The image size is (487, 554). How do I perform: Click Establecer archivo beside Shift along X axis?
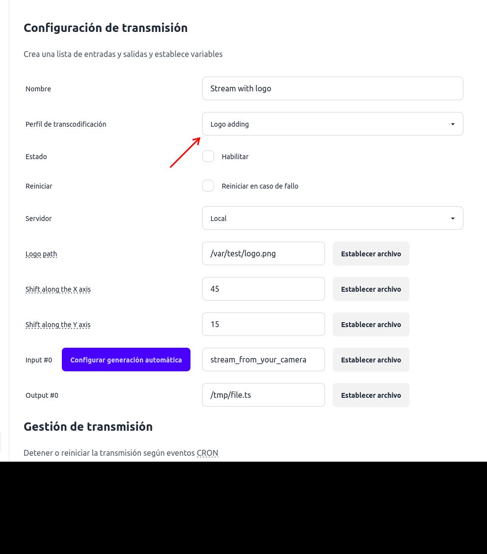point(371,289)
